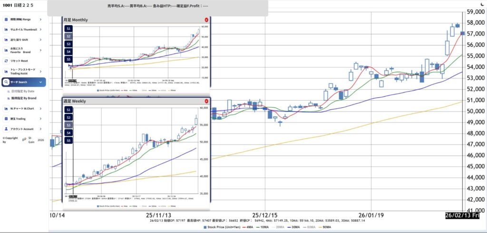Click the Trading Assist chart icon
The height and width of the screenshot is (233, 487).
pos(6,71)
